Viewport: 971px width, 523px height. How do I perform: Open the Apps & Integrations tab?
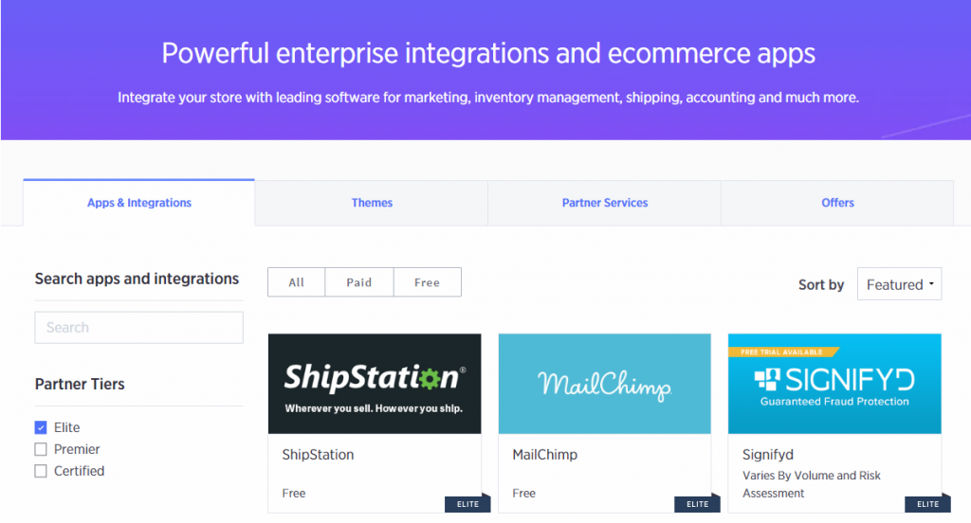138,203
